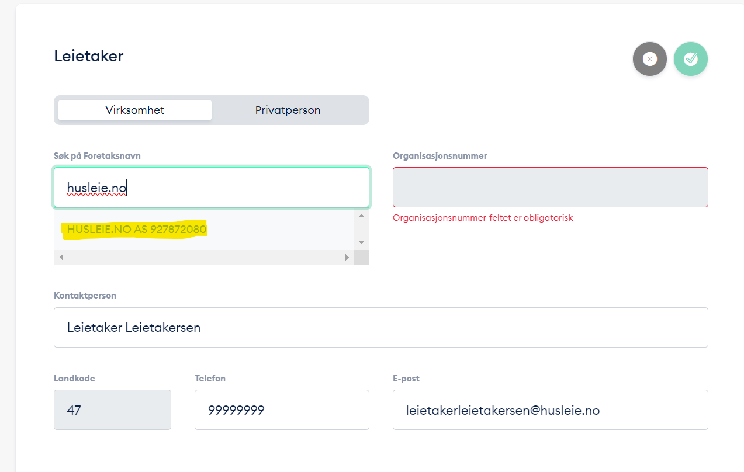Viewport: 744px width, 472px height.
Task: Click the horizontal scrollbar track in suggestions
Action: coord(205,257)
